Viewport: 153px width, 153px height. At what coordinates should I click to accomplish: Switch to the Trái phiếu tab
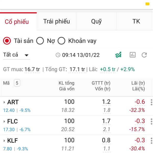pos(57,21)
